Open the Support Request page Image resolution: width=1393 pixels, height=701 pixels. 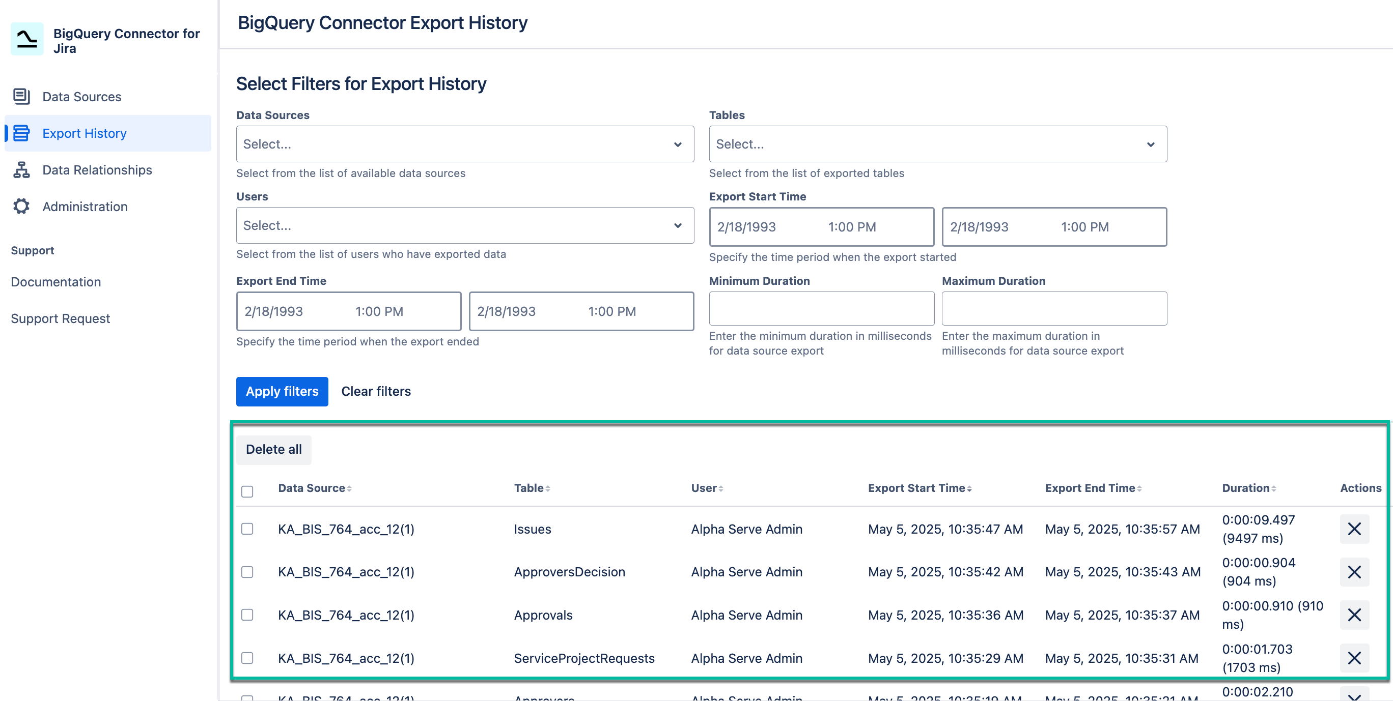pyautogui.click(x=60, y=318)
